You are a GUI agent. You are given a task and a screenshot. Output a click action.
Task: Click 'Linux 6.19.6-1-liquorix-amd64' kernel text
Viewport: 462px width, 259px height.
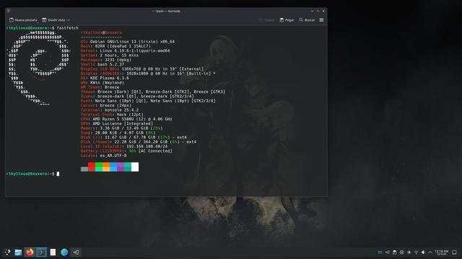135,51
